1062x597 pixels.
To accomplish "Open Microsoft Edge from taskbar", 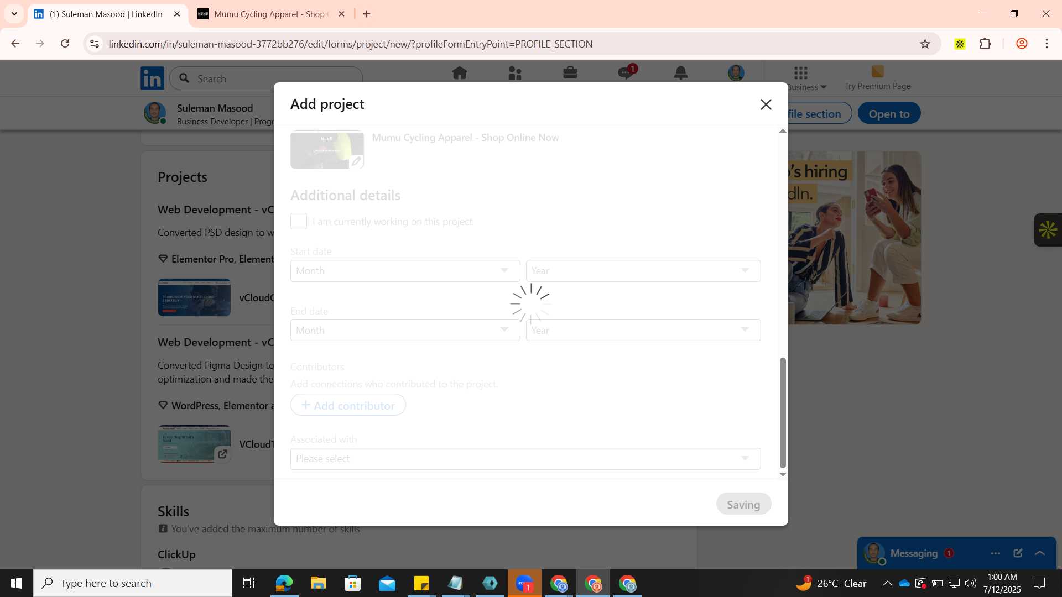I will tap(284, 583).
